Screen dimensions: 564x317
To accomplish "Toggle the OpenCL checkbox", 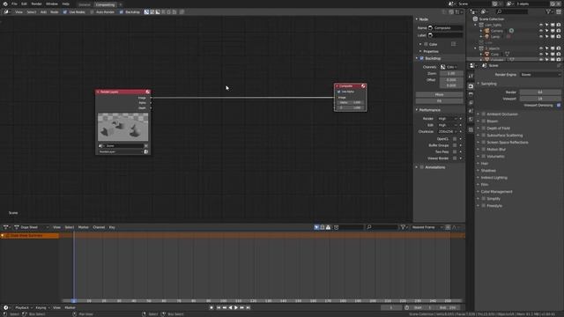I will 455,139.
